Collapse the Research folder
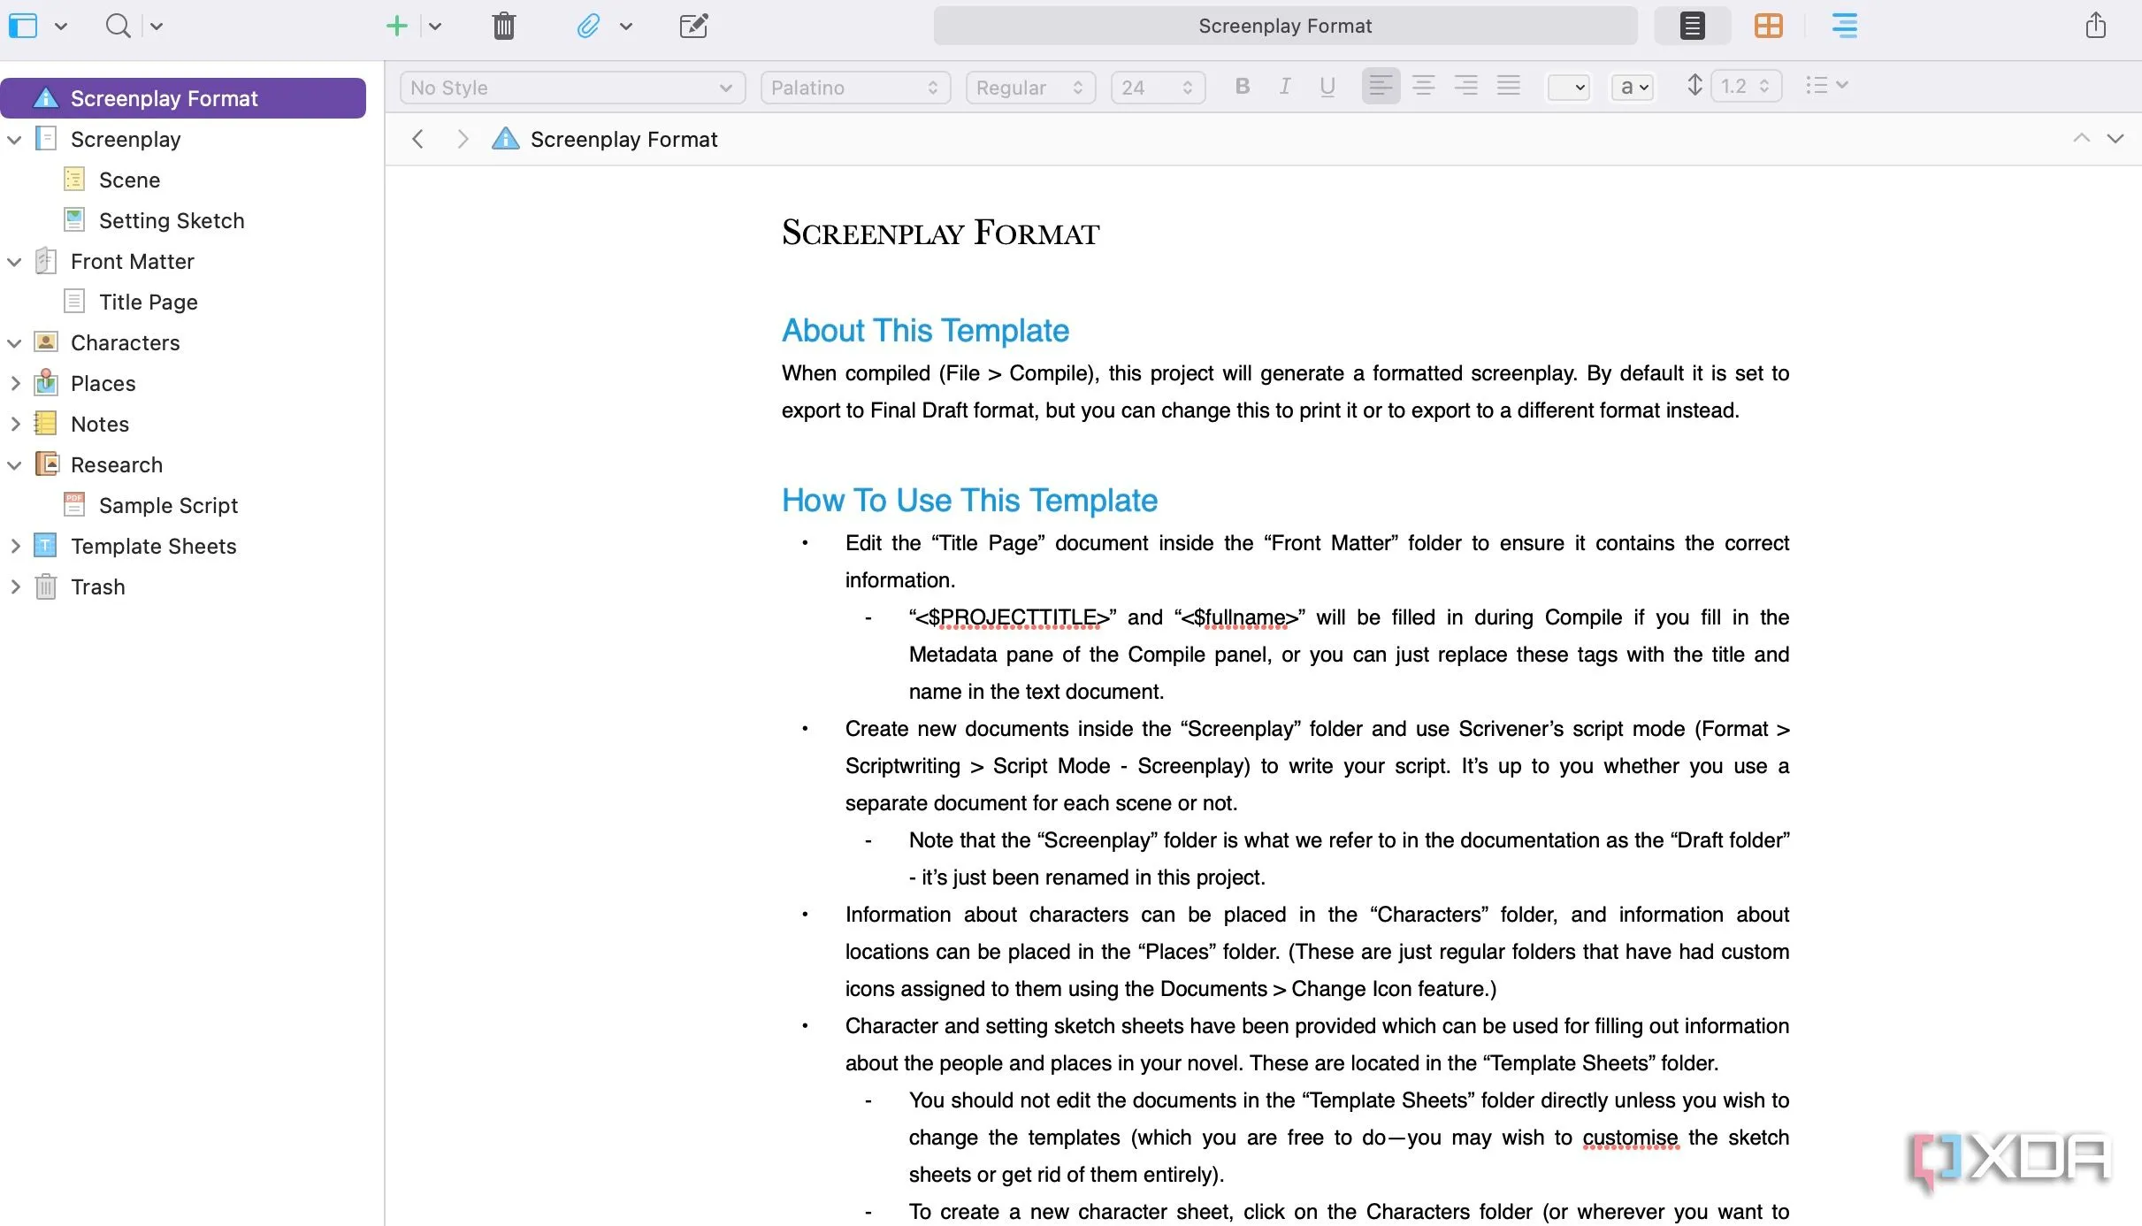Viewport: 2142px width, 1226px height. tap(14, 465)
